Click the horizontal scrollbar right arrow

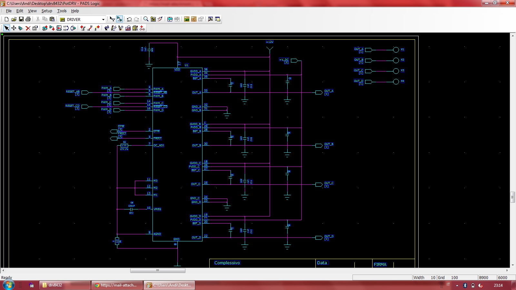coord(507,270)
